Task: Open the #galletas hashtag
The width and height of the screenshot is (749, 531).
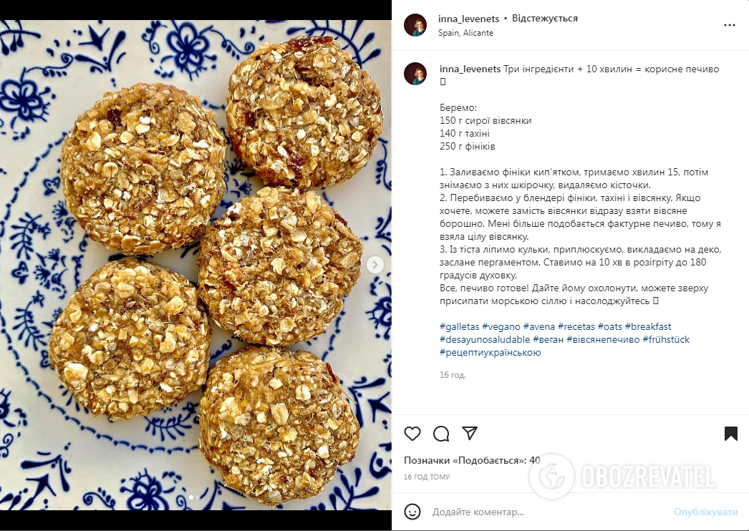Action: [x=460, y=326]
